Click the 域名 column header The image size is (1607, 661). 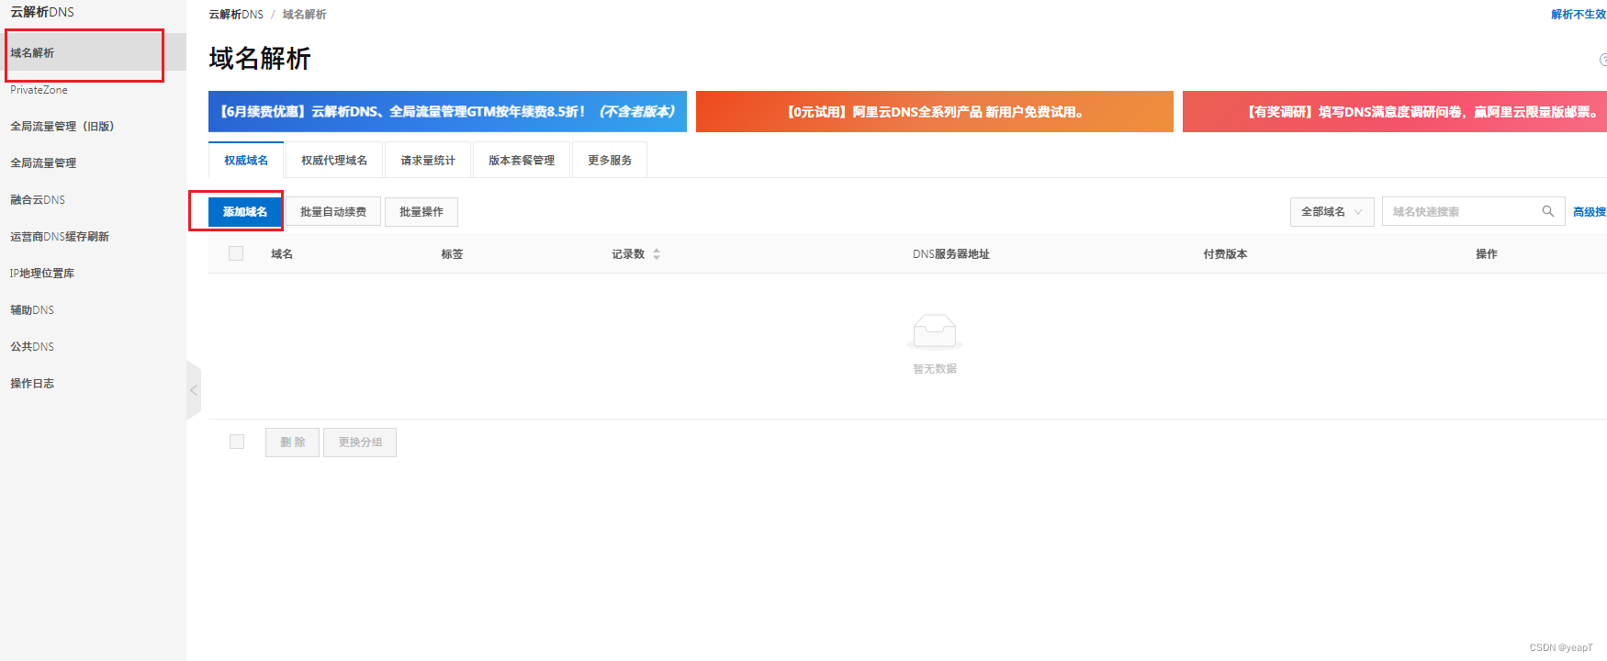pyautogui.click(x=282, y=253)
